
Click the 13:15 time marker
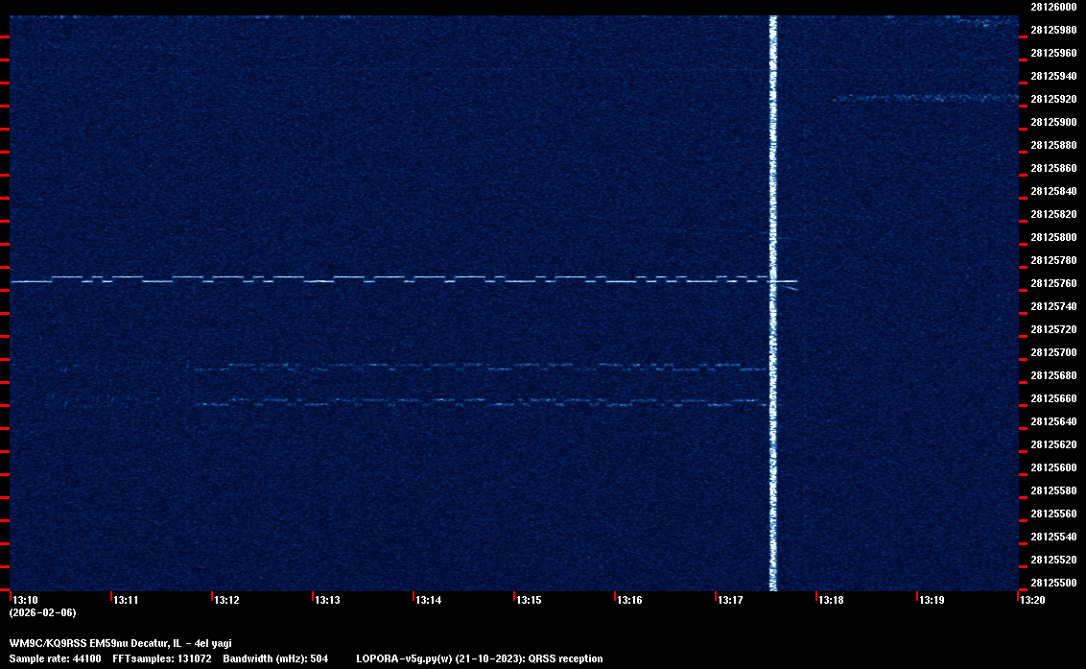point(530,601)
